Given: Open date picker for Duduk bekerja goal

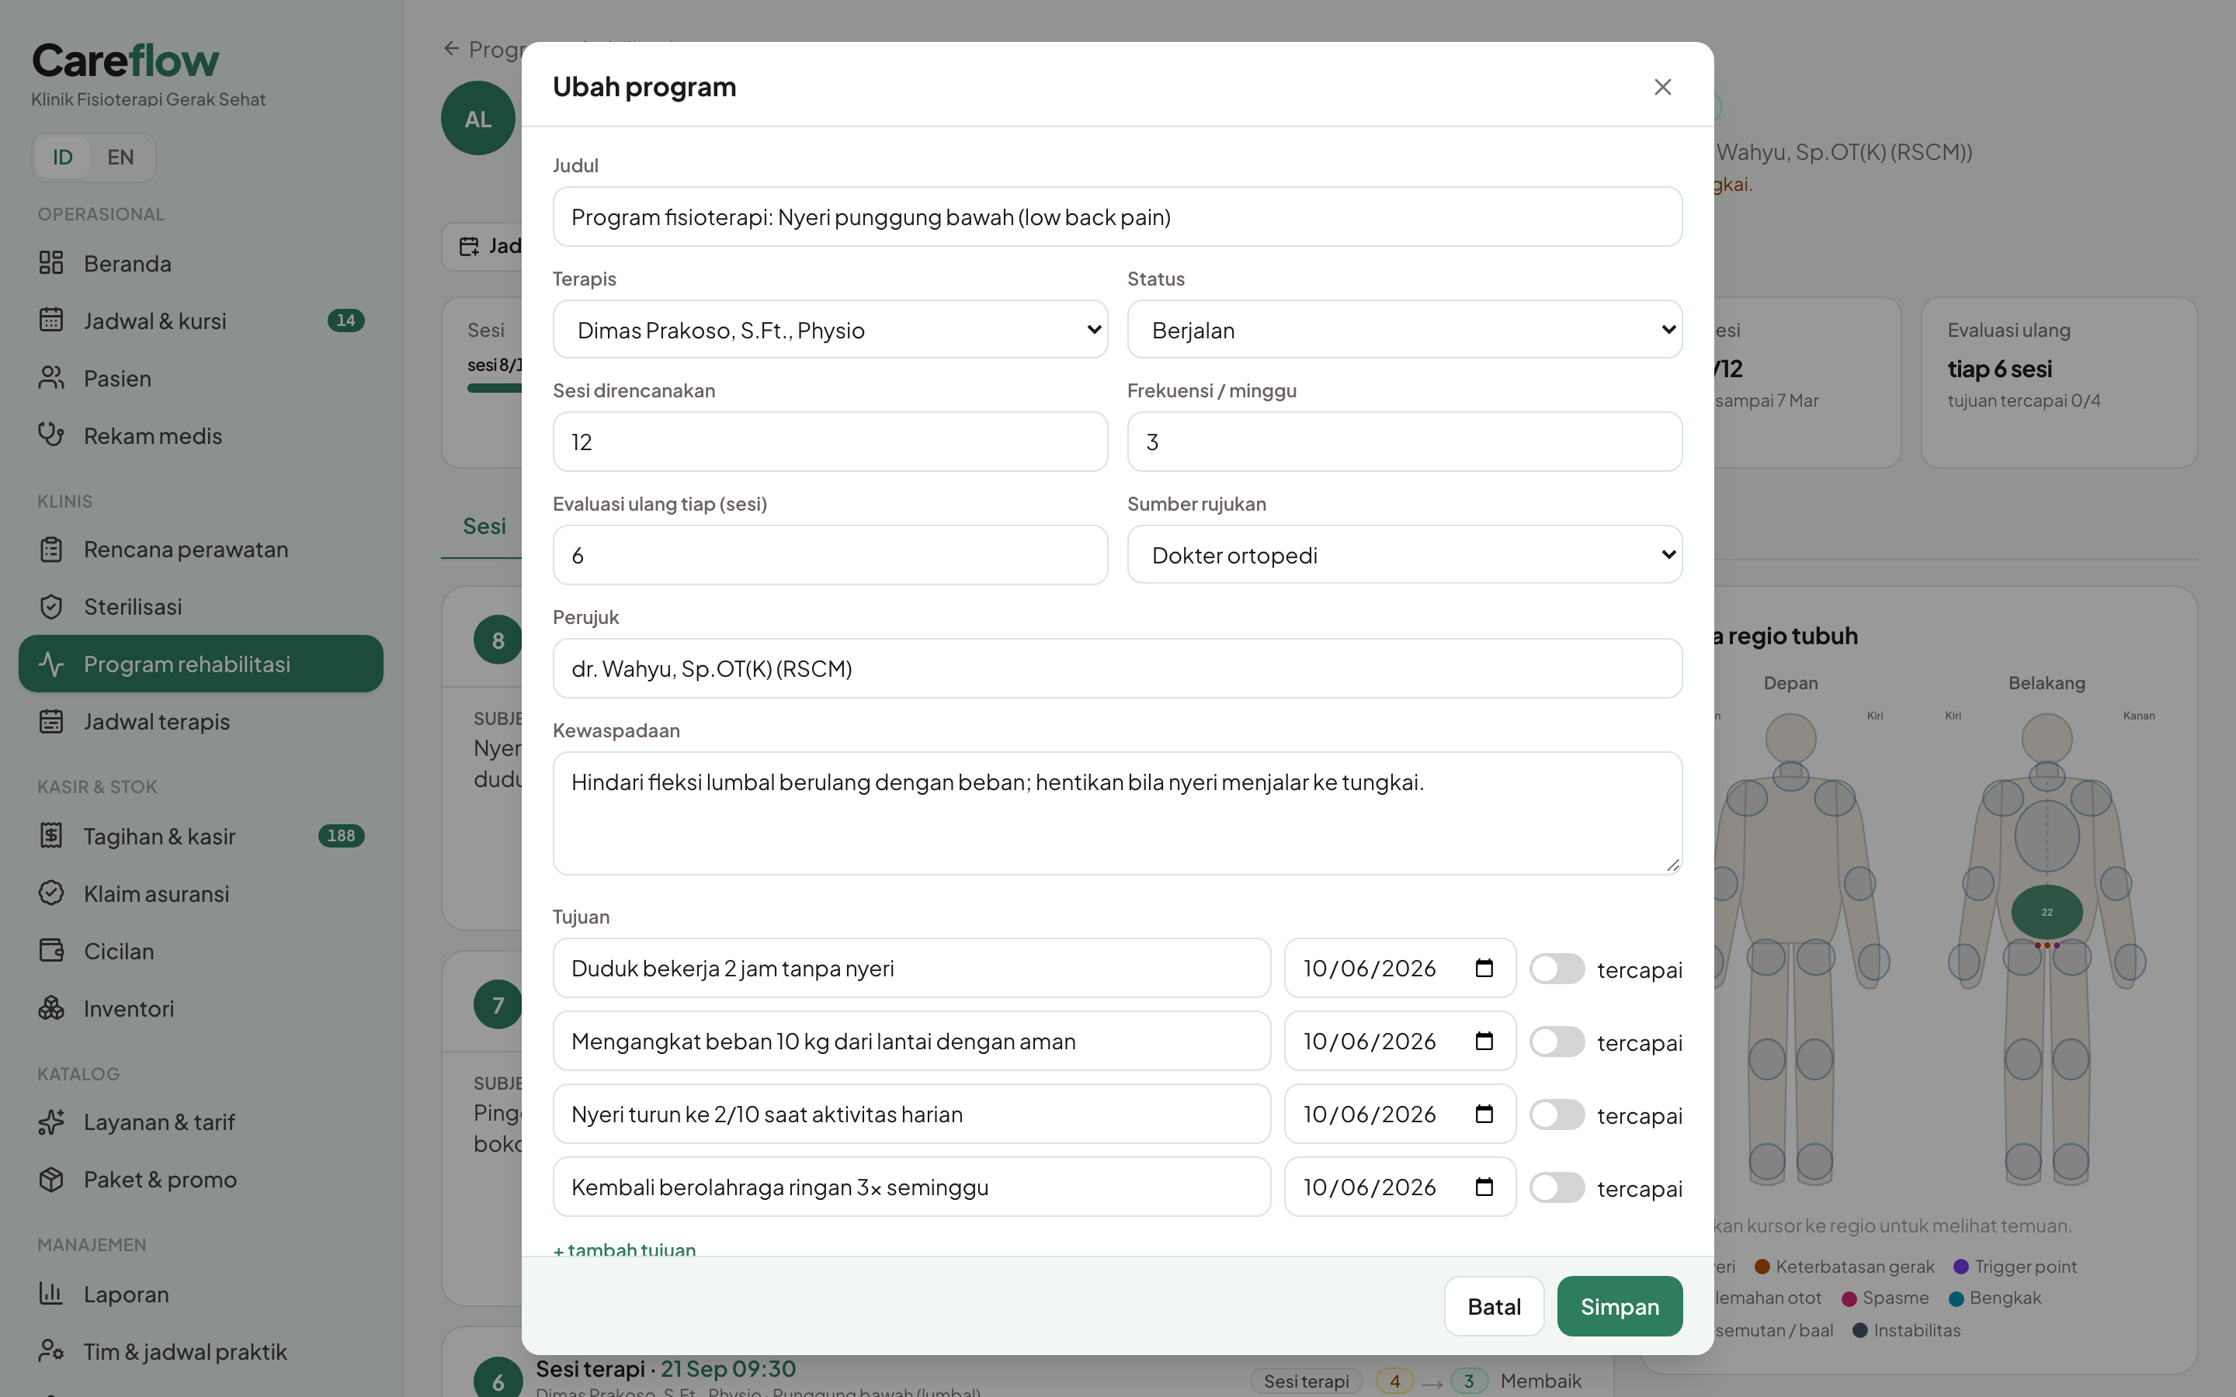Looking at the screenshot, I should [1484, 969].
